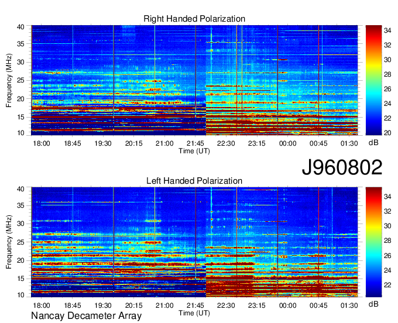Click Time (UT) label under right-handed plot
This screenshot has width=398, height=323.
coord(194,151)
